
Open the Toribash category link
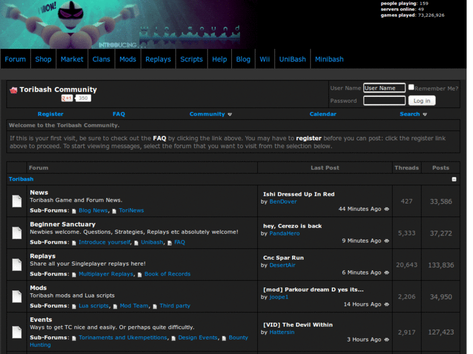[x=21, y=179]
